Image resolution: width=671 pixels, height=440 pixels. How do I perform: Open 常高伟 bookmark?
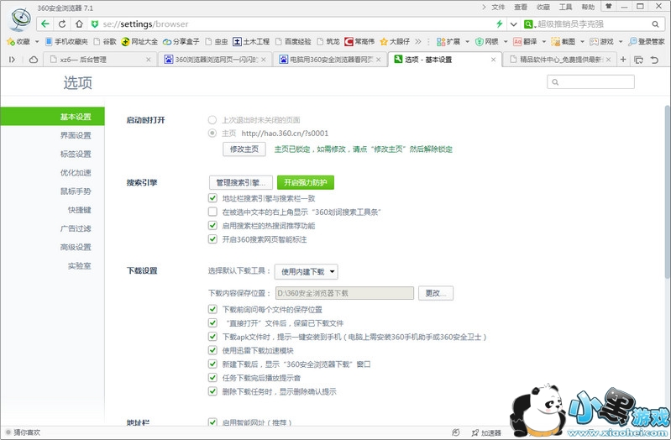(x=359, y=41)
